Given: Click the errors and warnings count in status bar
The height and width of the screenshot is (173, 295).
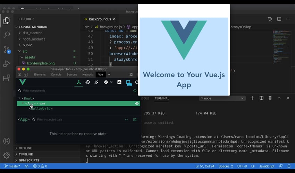Looking at the screenshot, I should [40, 166].
